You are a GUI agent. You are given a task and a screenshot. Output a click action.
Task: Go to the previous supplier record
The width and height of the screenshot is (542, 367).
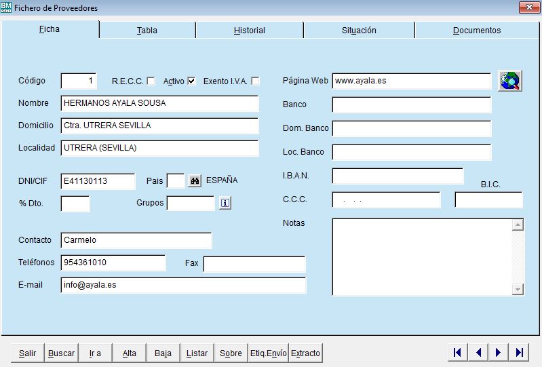pyautogui.click(x=478, y=352)
